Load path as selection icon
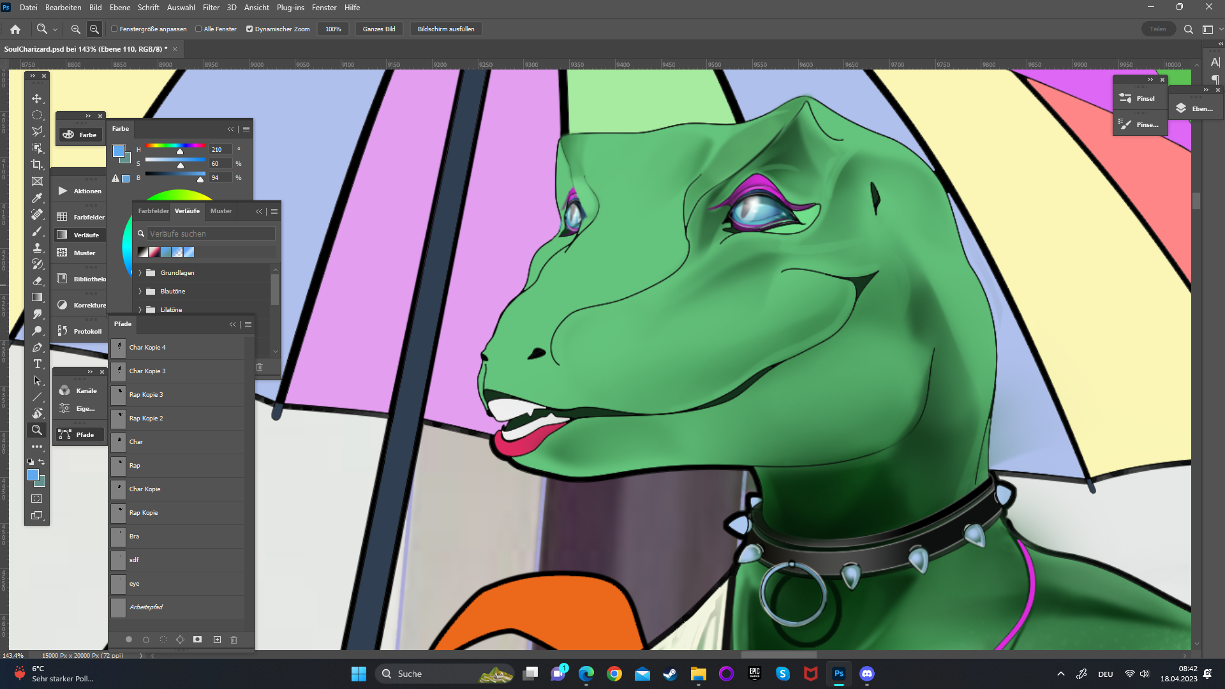The image size is (1225, 689). pos(163,639)
